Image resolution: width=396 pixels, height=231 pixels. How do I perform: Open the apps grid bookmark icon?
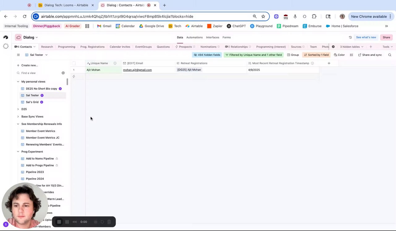click(x=87, y=26)
